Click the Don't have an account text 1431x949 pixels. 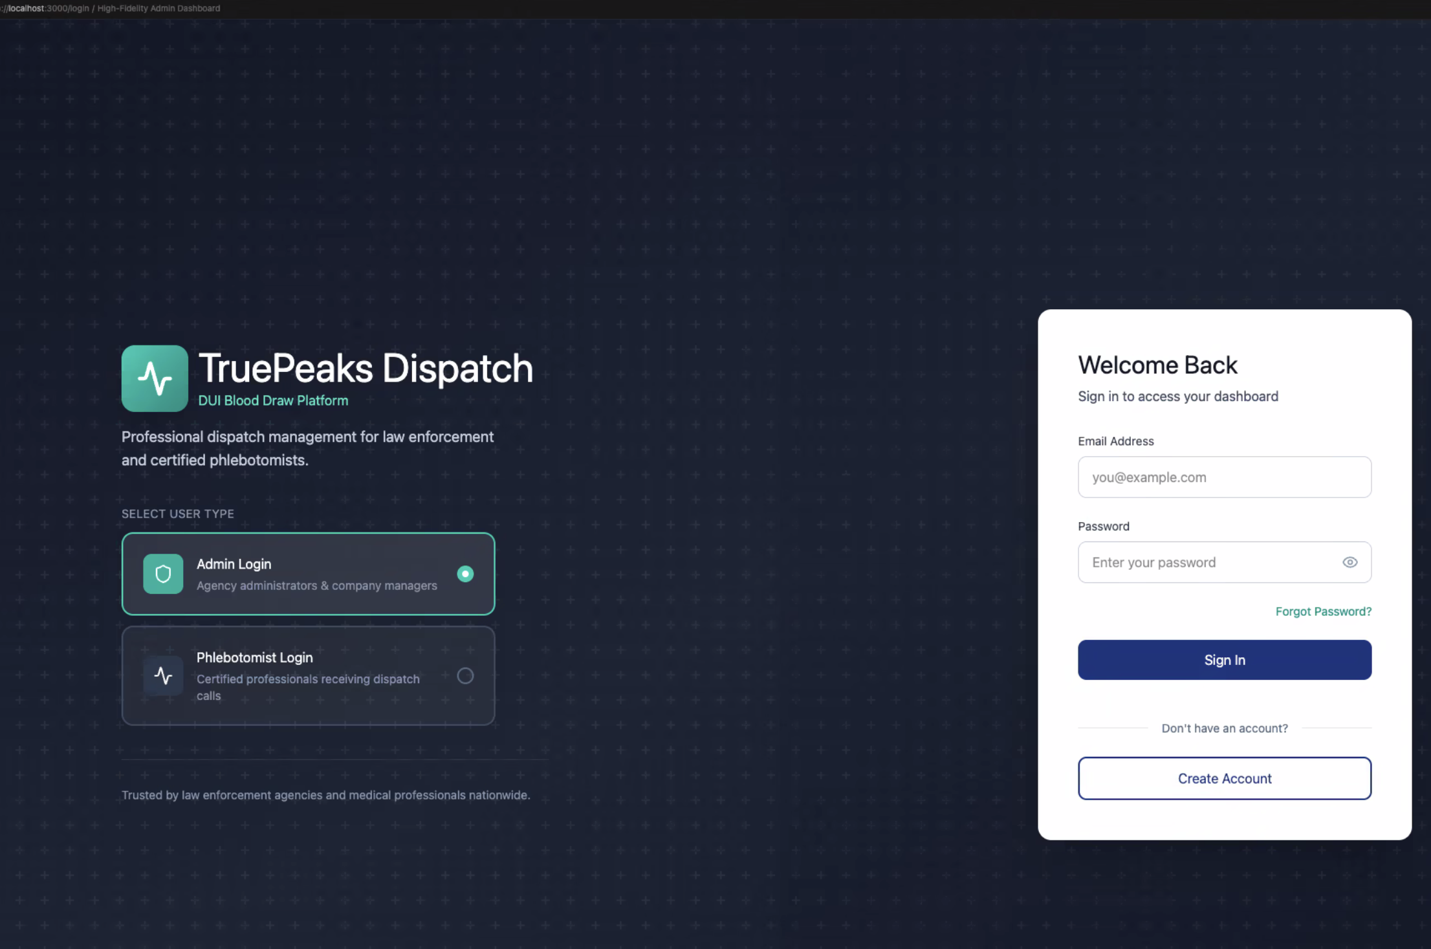pyautogui.click(x=1224, y=728)
